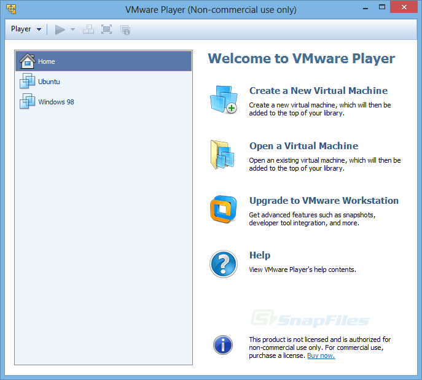Click the Help question mark icon

tap(224, 264)
